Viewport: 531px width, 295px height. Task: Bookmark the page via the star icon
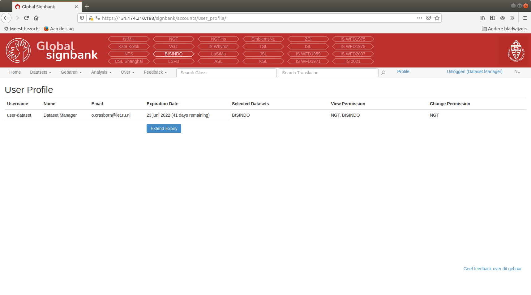click(x=437, y=18)
